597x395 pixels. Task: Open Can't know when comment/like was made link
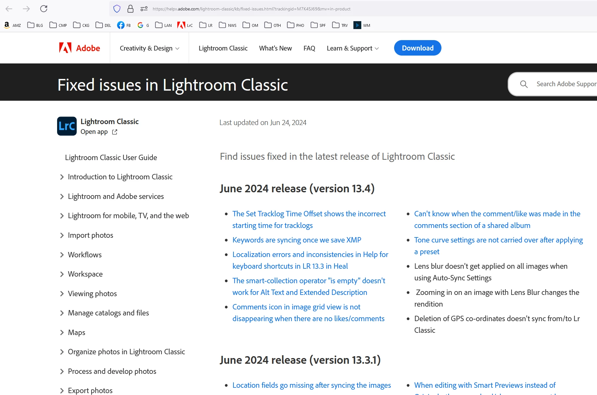click(497, 219)
